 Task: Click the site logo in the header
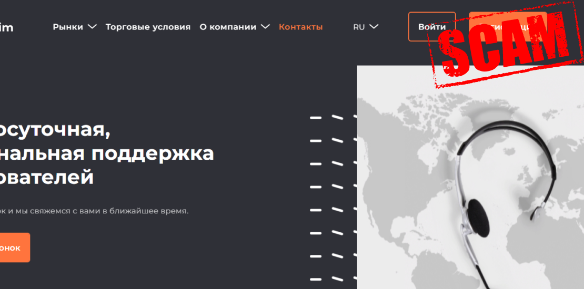click(x=6, y=27)
